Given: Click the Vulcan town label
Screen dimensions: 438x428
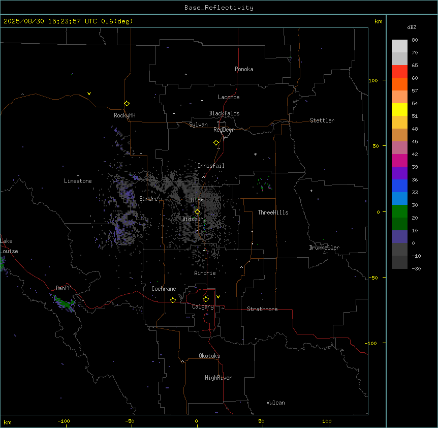Looking at the screenshot, I should click(276, 403).
